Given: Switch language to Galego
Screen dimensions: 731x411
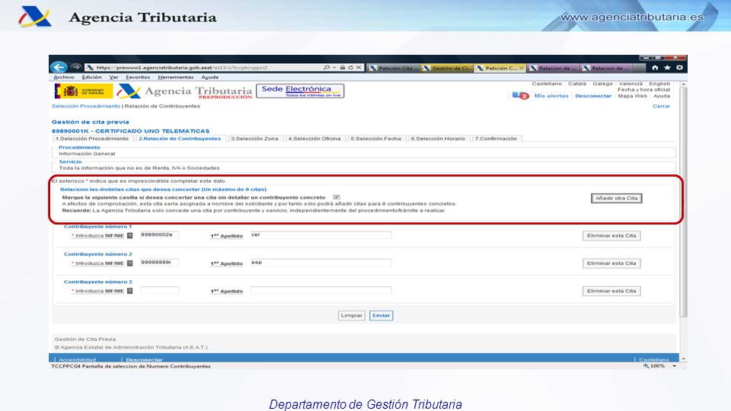Looking at the screenshot, I should point(602,84).
